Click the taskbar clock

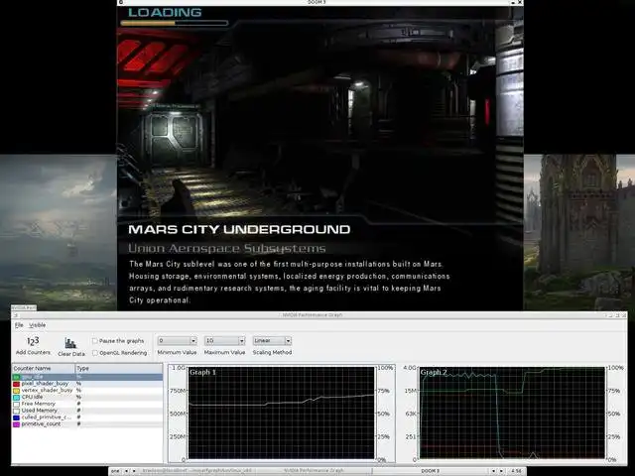pyautogui.click(x=516, y=471)
